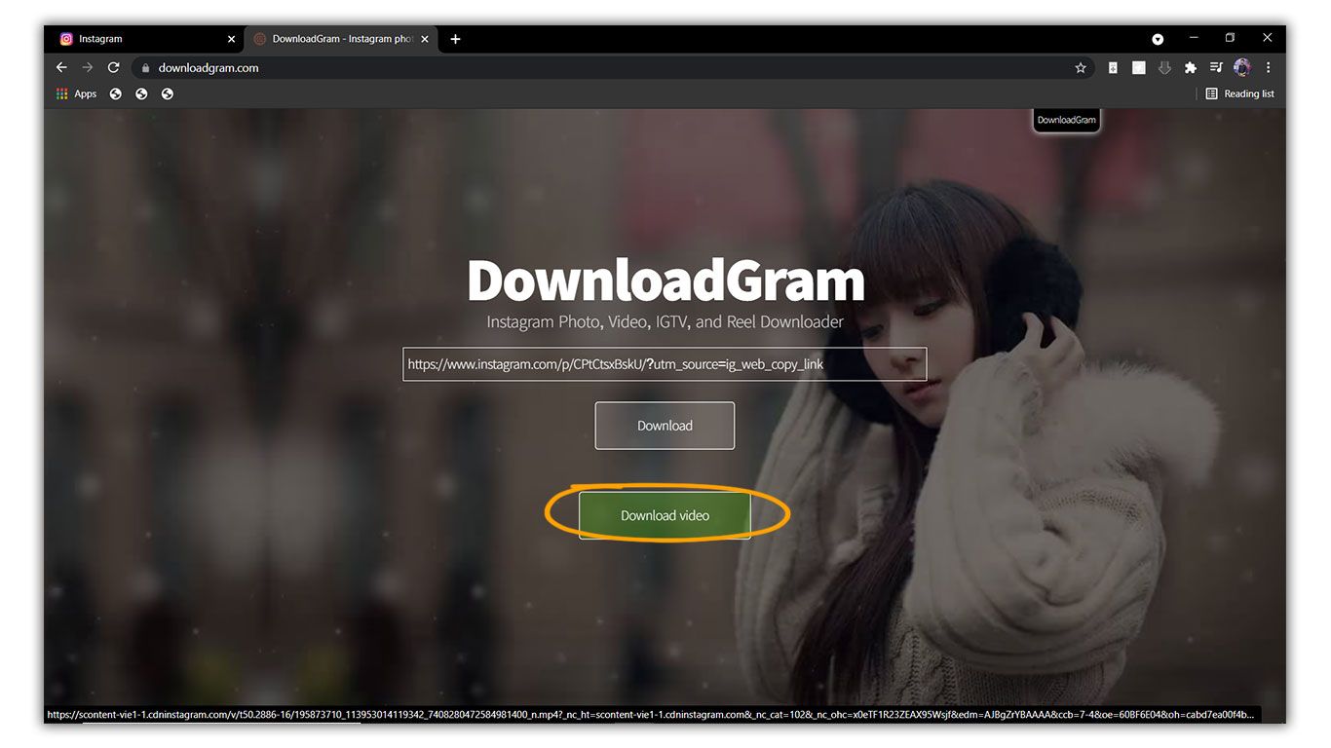Screen dimensions: 1331x748
Task: Open a new browser tab
Action: [455, 39]
